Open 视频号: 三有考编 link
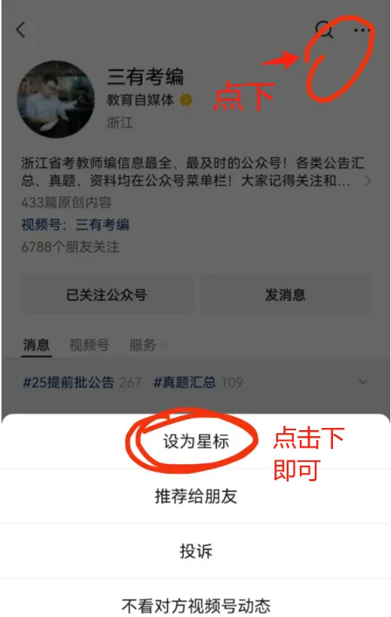Viewport: 391px width, 617px height. click(x=75, y=225)
